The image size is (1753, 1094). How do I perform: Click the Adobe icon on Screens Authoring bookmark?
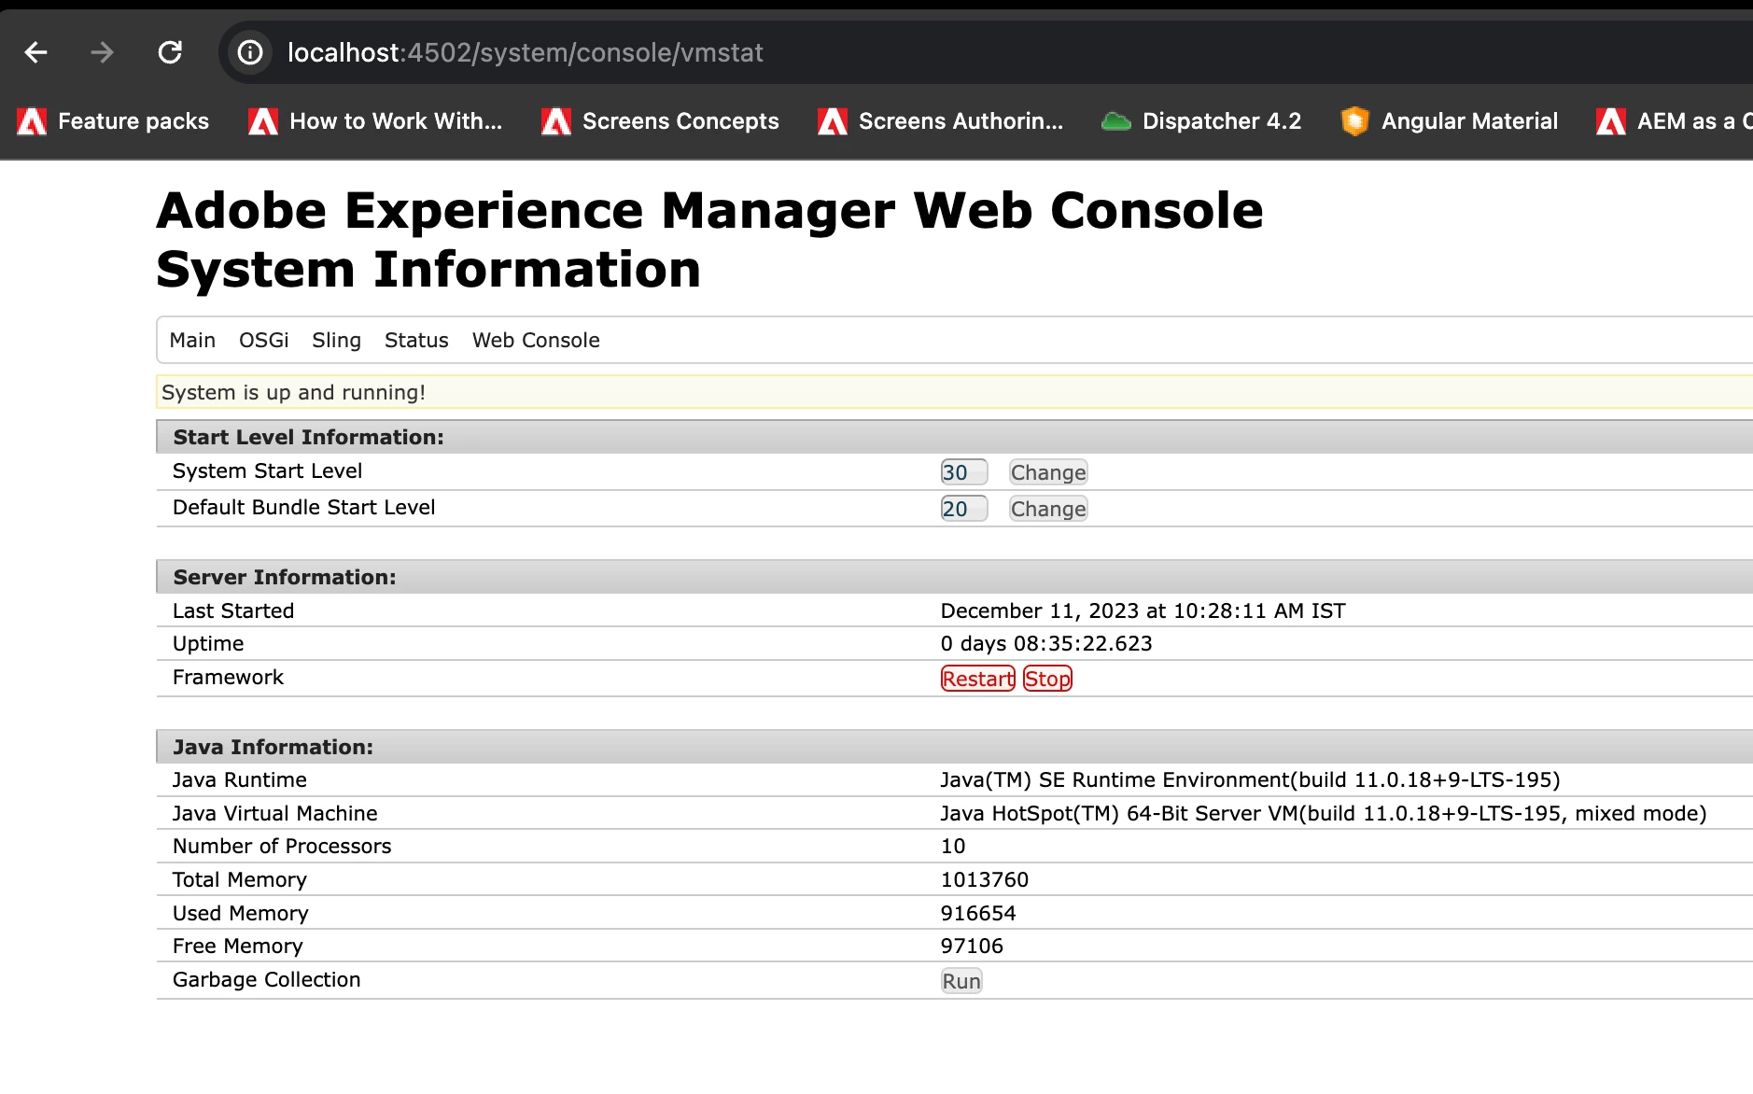click(833, 121)
